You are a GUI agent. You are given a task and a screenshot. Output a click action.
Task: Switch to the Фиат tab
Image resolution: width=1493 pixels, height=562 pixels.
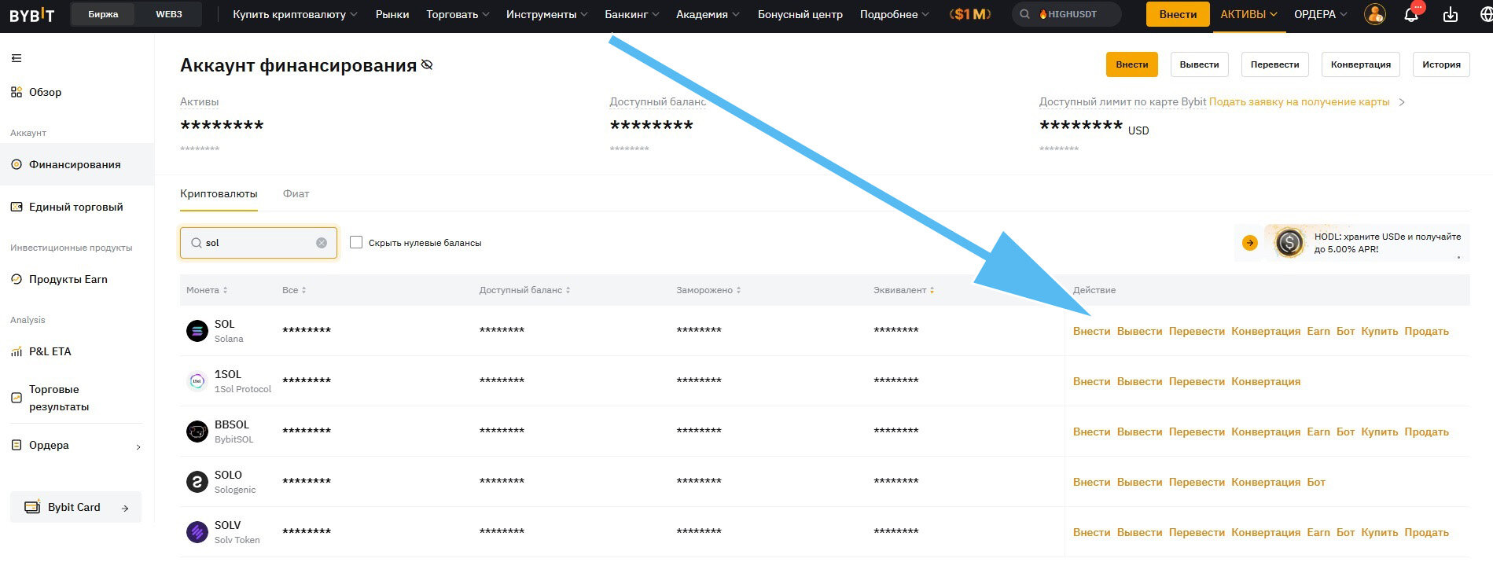click(x=296, y=193)
